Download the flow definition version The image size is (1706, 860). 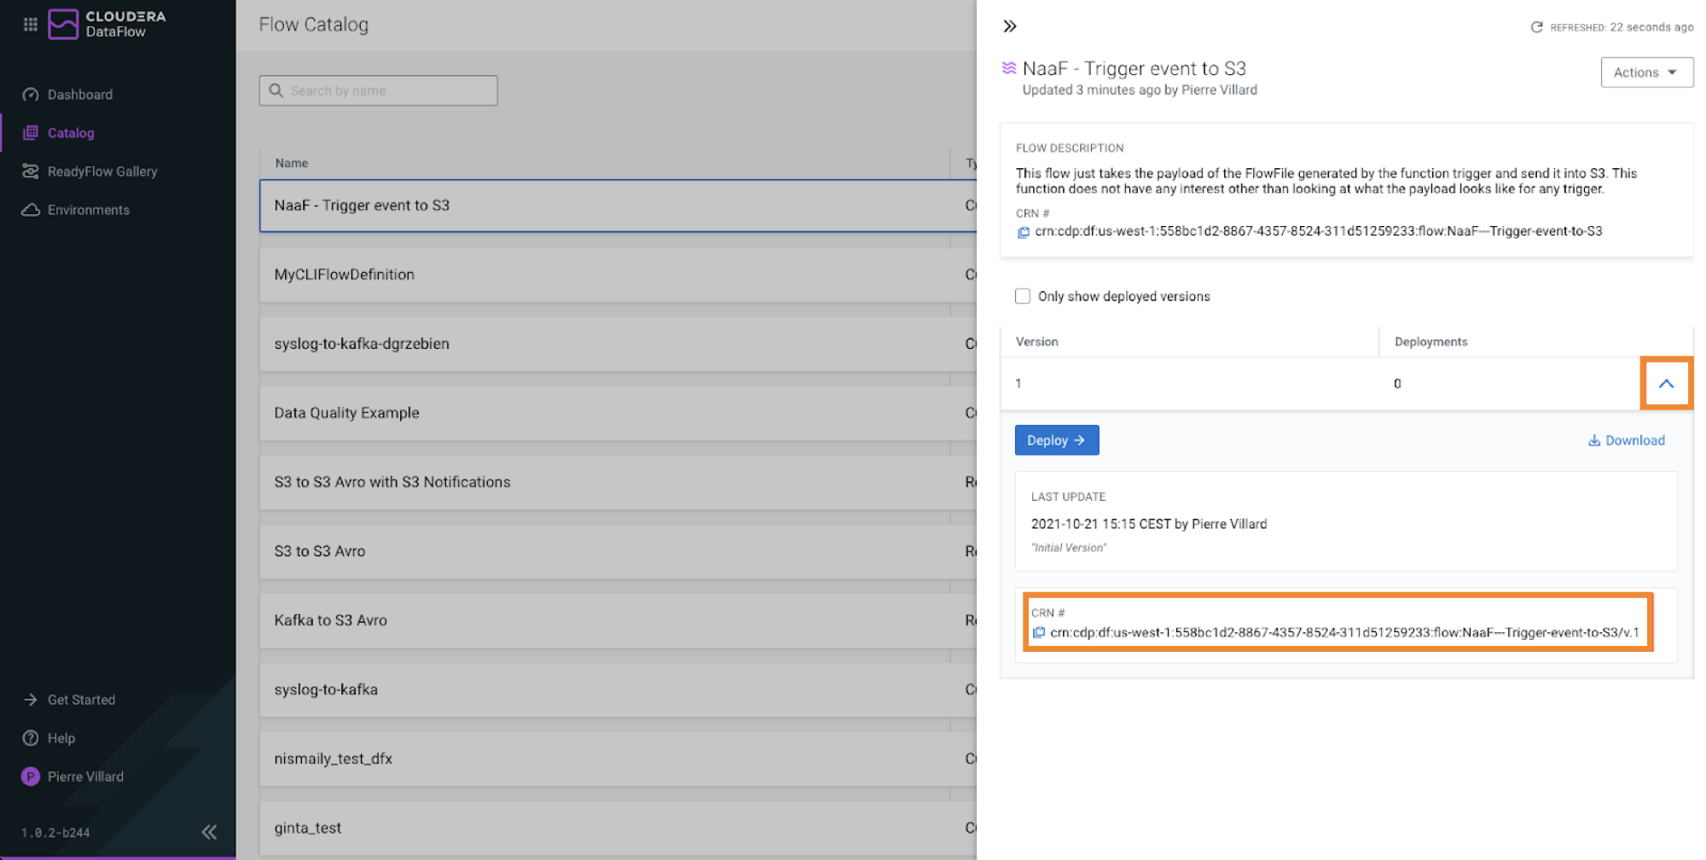coord(1626,440)
